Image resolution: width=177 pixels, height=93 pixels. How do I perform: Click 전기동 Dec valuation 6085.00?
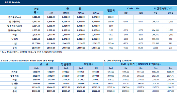click(x=170, y=72)
